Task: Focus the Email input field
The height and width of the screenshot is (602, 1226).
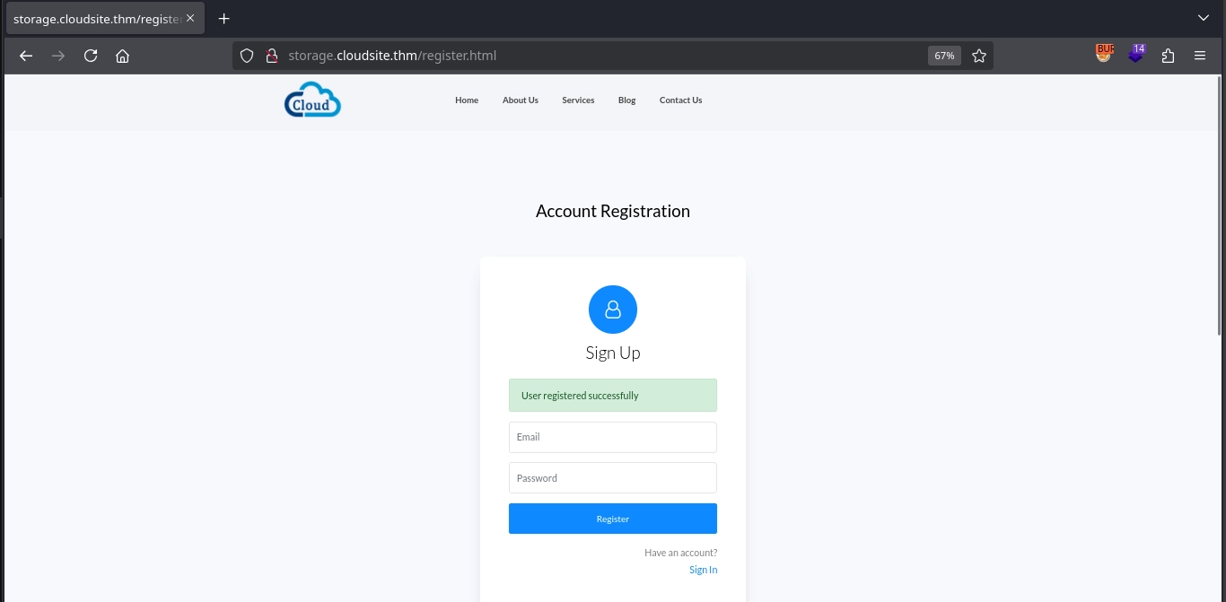Action: pyautogui.click(x=612, y=437)
